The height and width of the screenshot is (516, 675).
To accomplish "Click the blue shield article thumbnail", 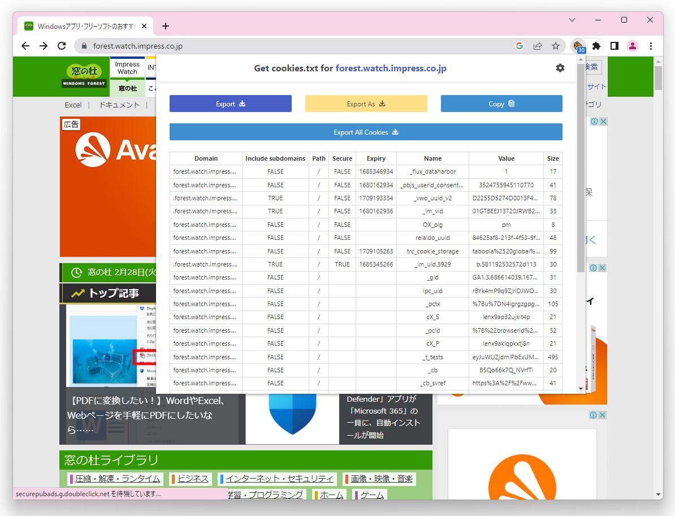I will point(292,418).
